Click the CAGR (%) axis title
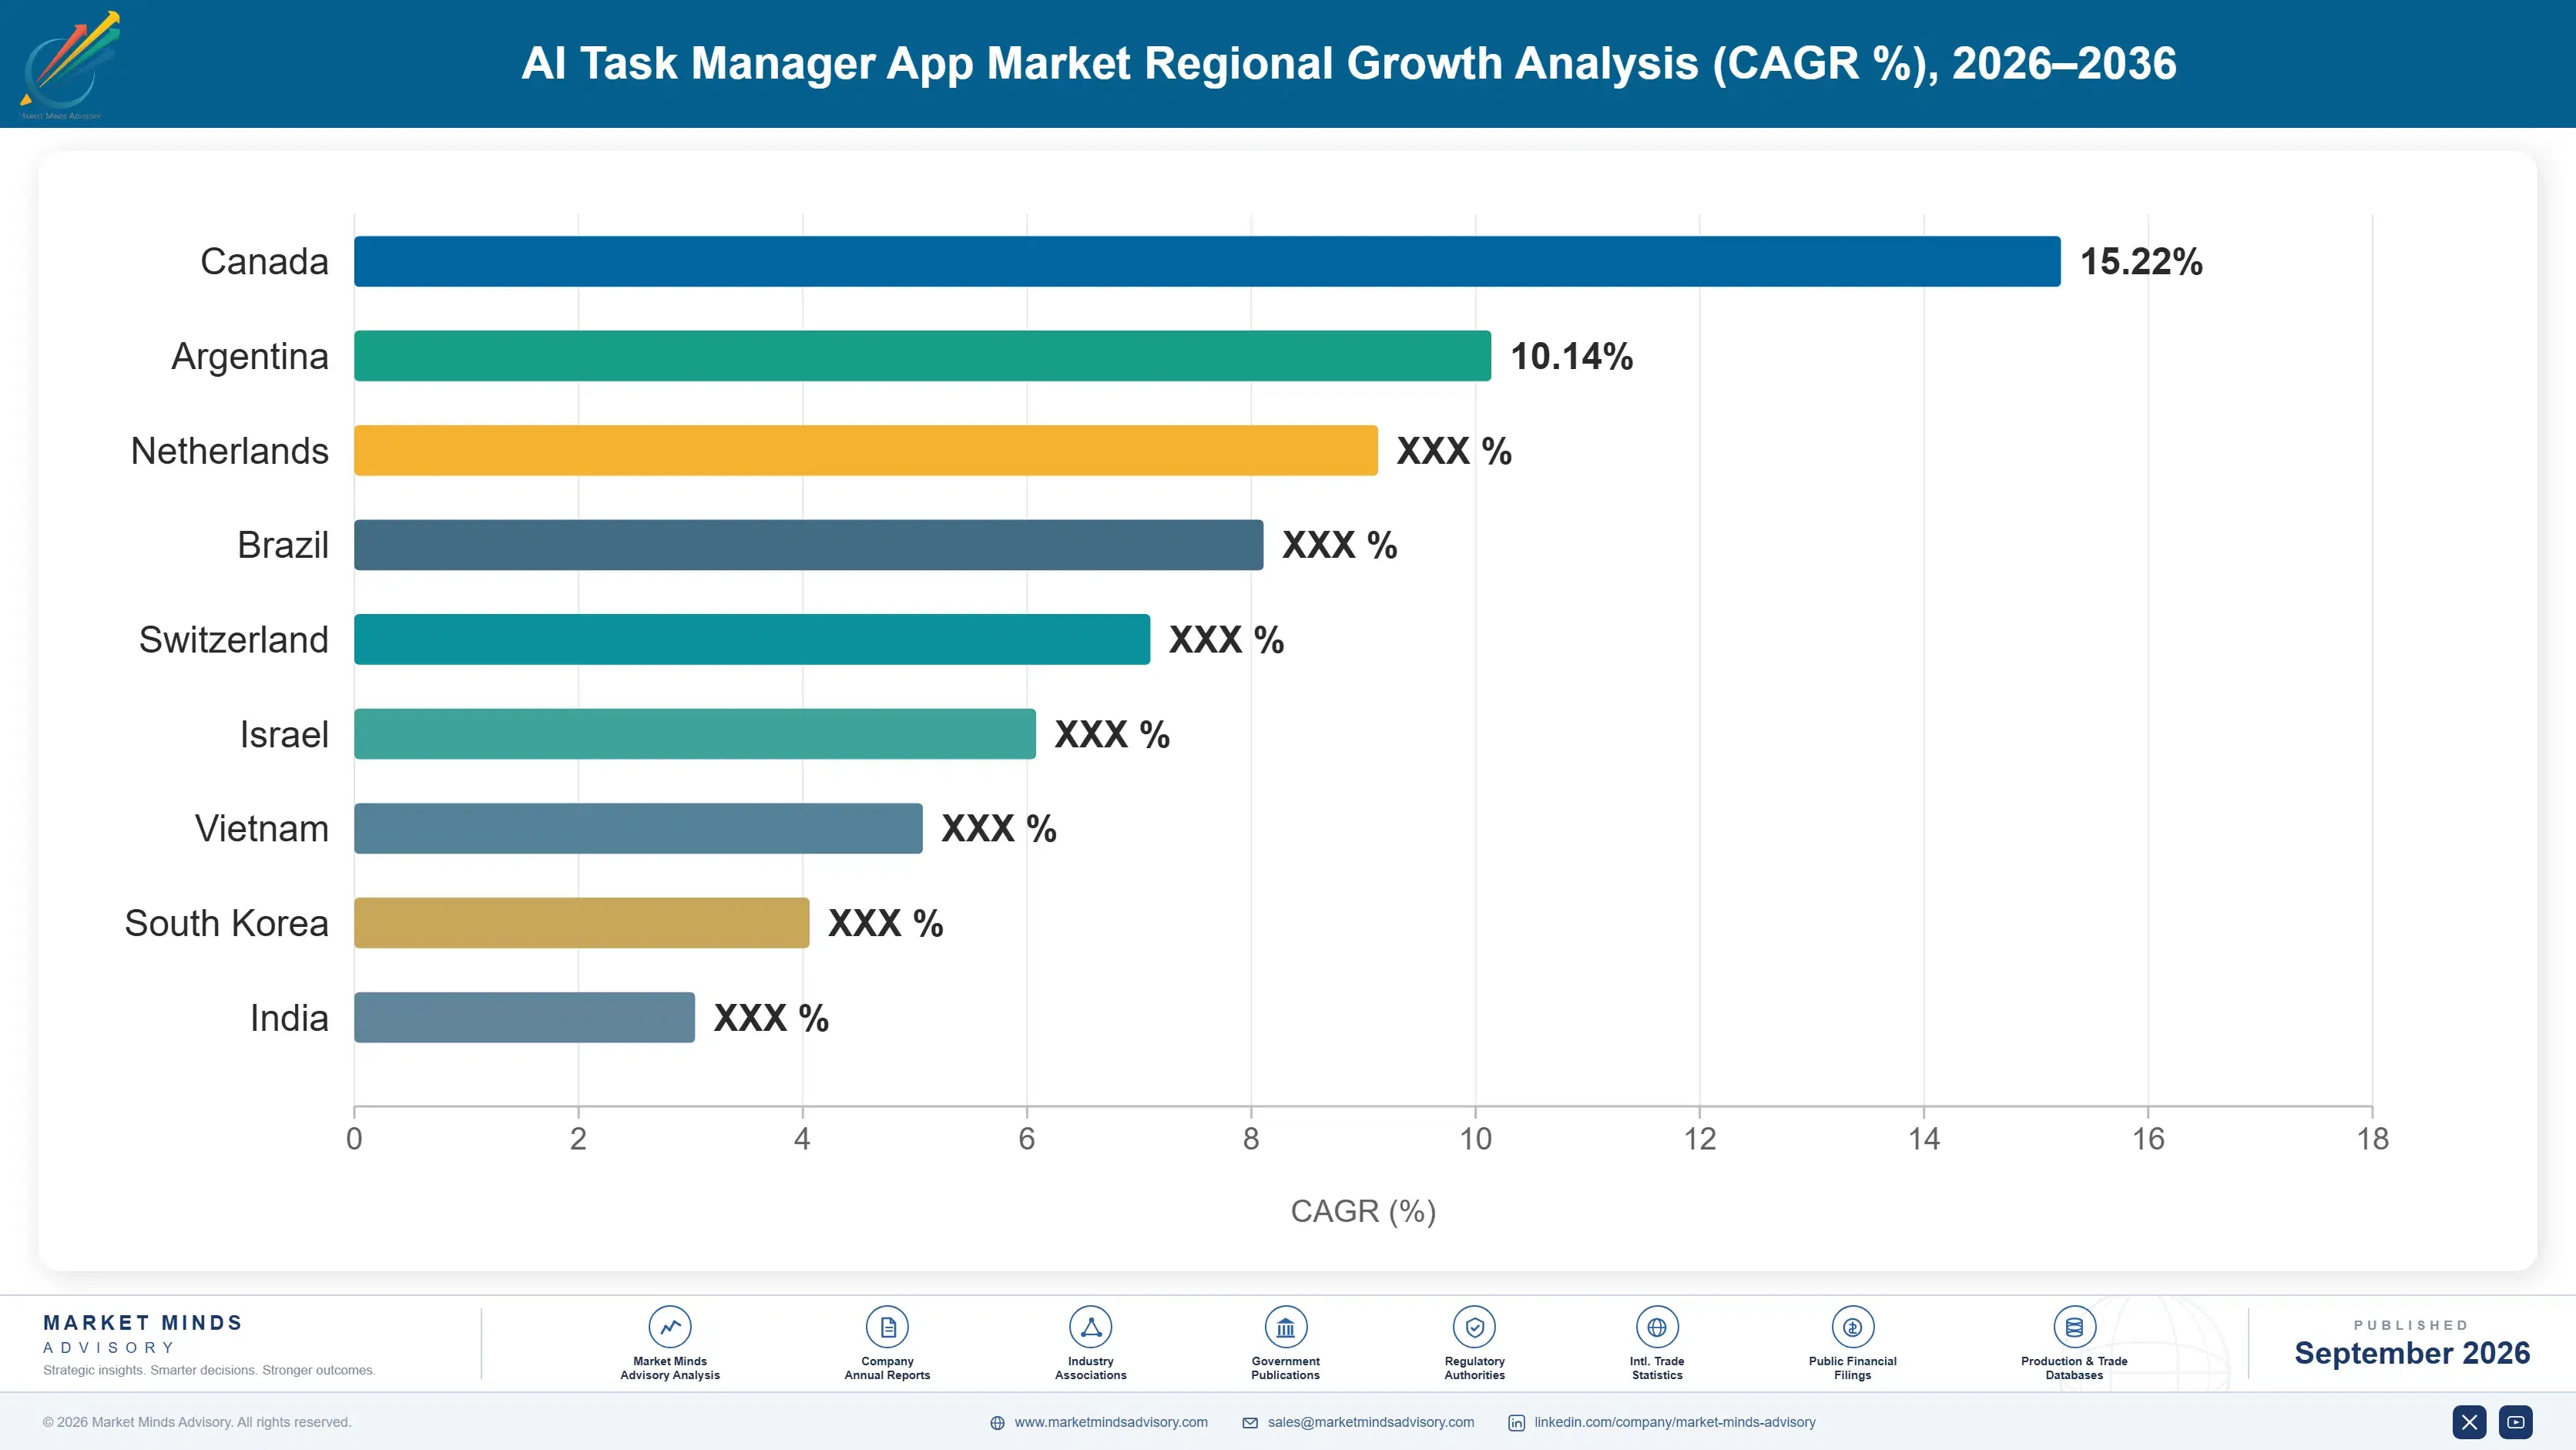Viewport: 2576px width, 1450px height. click(1363, 1211)
